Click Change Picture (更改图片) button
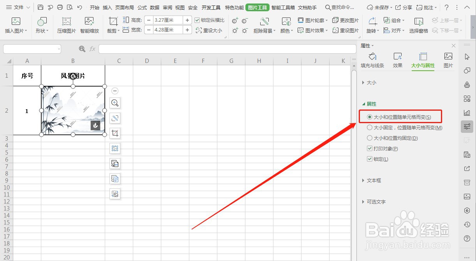 [346, 20]
